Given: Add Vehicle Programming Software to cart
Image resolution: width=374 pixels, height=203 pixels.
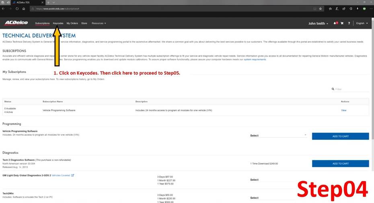Looking at the screenshot, I should (x=340, y=136).
